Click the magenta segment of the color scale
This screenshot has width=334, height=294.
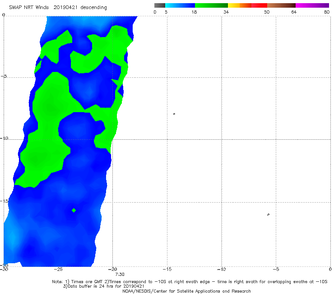pos(312,5)
